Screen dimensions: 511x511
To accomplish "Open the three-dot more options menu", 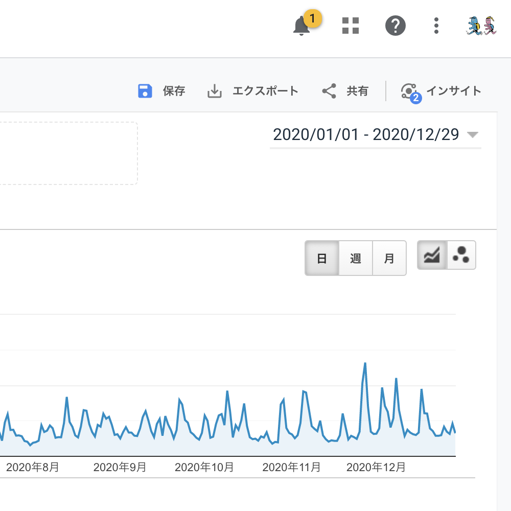I will point(436,26).
